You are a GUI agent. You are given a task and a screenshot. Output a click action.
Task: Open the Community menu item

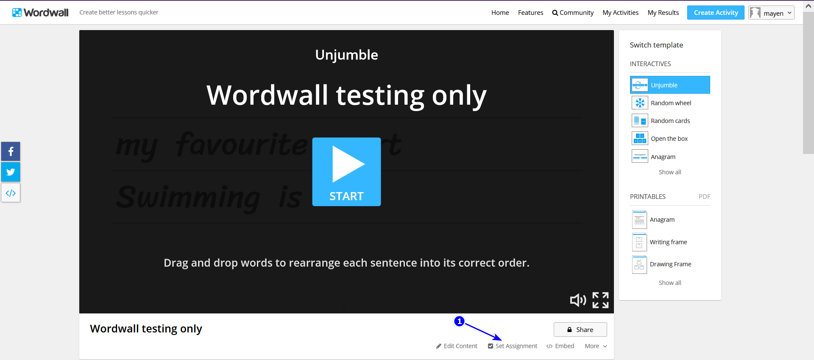pyautogui.click(x=573, y=13)
